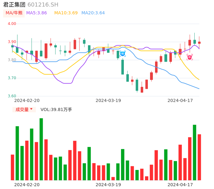This screenshot has height=189, width=214.
Task: Click the long green candlestick below the blue marker
Action: pyautogui.click(x=123, y=67)
